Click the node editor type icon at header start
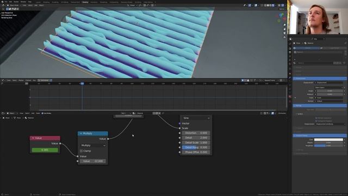This screenshot has width=348, height=196. (x=3, y=113)
